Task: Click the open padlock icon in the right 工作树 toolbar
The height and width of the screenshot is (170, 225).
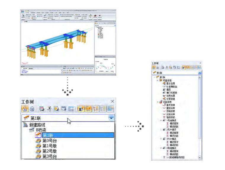Action: click(x=154, y=67)
